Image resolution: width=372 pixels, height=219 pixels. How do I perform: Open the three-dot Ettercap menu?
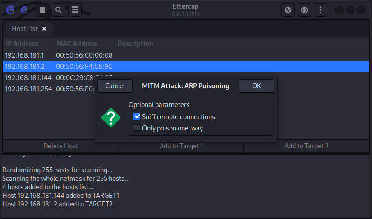tap(321, 10)
